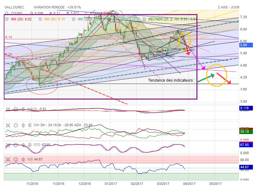Click the blue 67.05 STO value tag
Viewport: 257px width, 189px height.
pos(246,145)
